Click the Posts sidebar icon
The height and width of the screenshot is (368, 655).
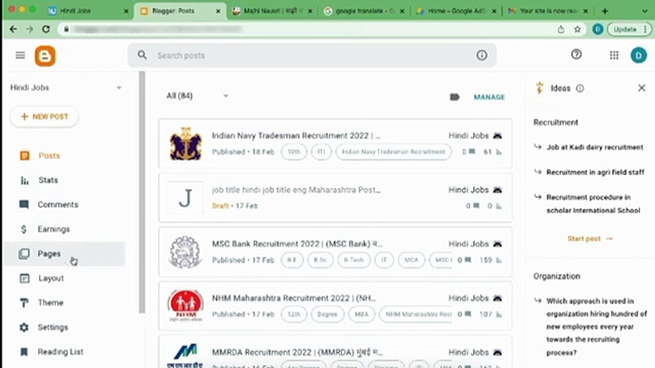pyautogui.click(x=25, y=155)
